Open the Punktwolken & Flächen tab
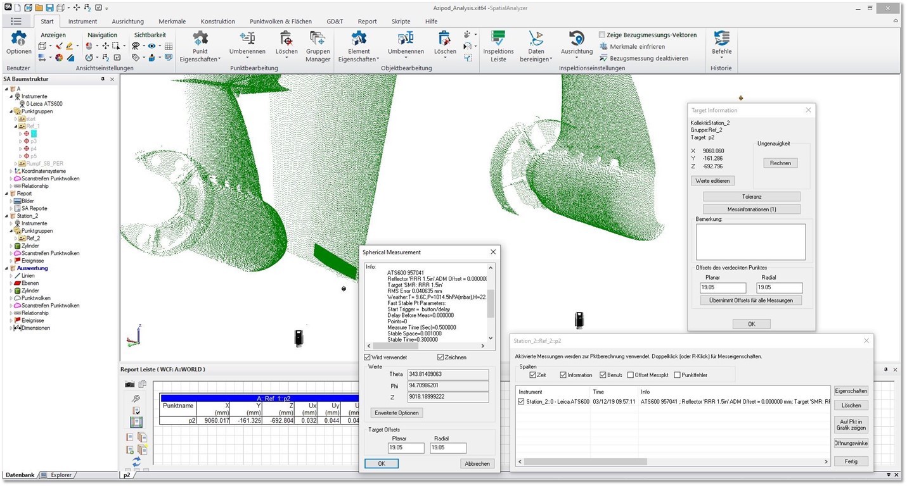The image size is (907, 486). point(280,21)
